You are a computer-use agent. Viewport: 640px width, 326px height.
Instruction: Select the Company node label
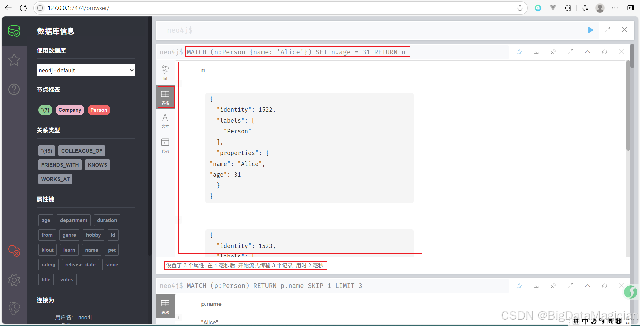[x=70, y=110]
